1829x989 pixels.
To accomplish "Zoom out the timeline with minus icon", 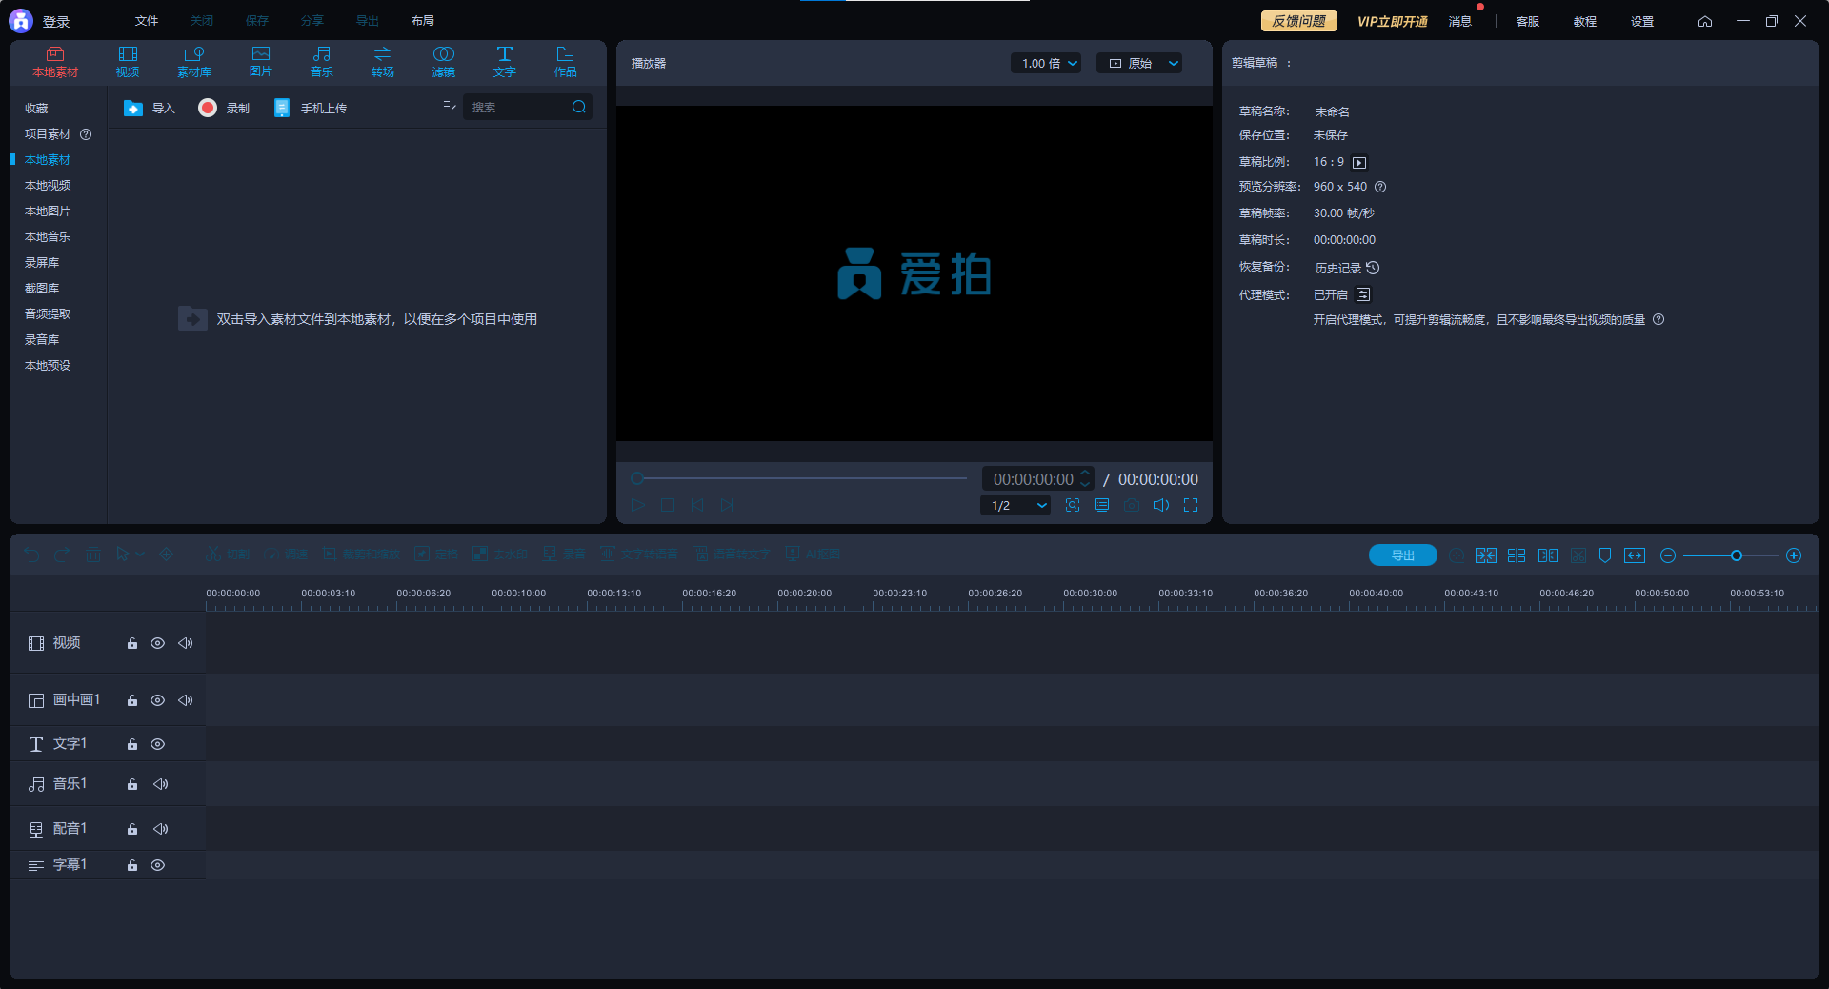I will coord(1668,555).
